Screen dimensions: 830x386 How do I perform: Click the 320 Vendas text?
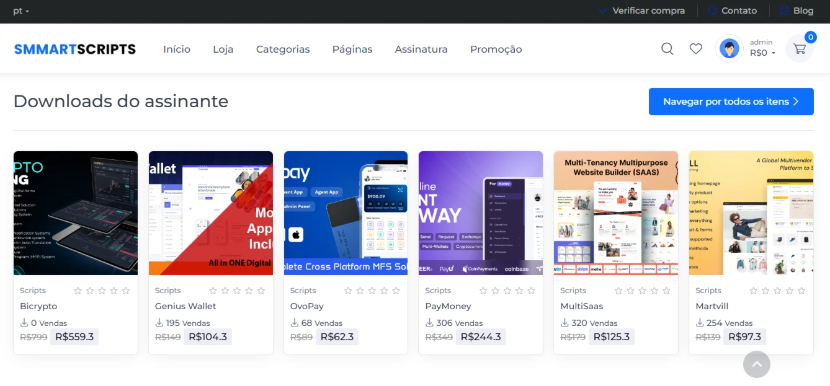[595, 323]
